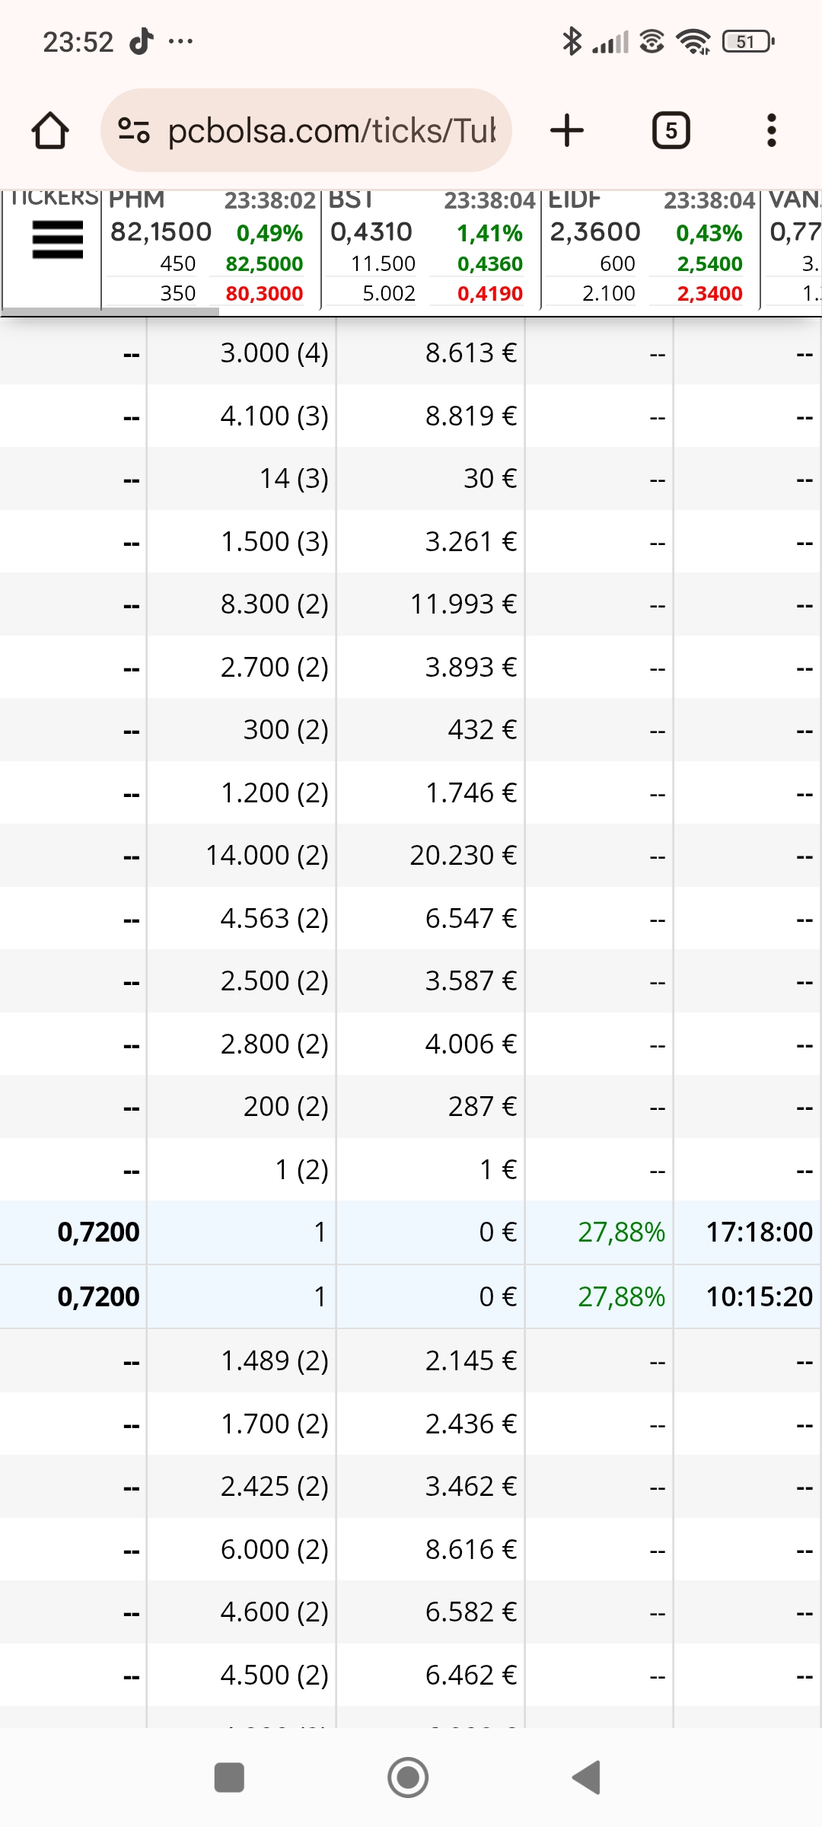Select the BST ticker card
The width and height of the screenshot is (822, 1827).
coord(431,247)
